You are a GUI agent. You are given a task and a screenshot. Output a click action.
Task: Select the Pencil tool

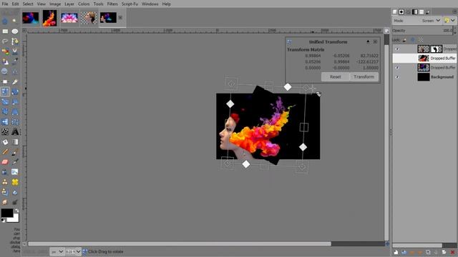click(x=5, y=152)
